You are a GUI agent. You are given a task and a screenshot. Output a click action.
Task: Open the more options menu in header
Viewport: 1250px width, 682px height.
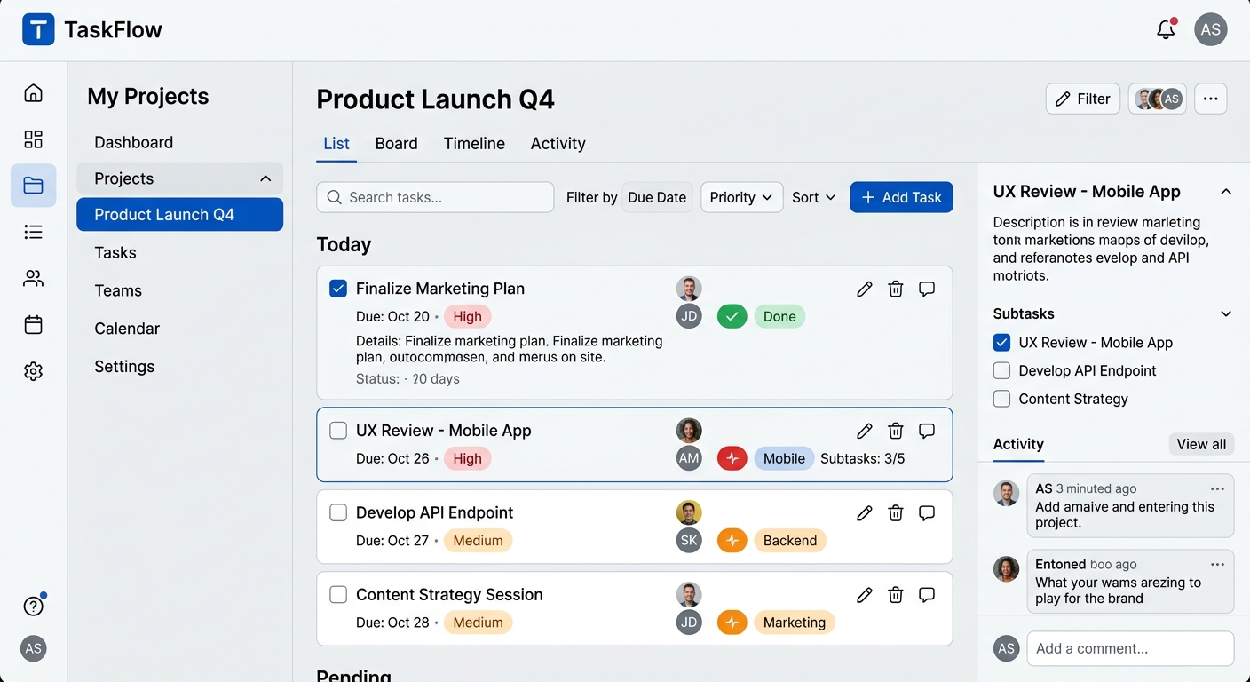pos(1211,99)
